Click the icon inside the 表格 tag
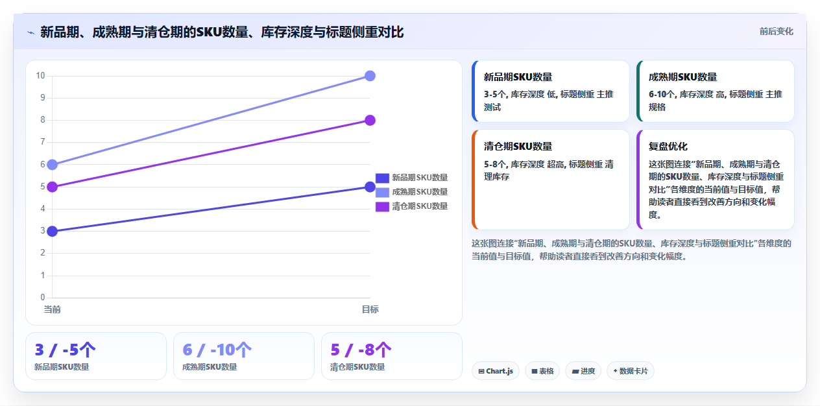This screenshot has height=406, width=820. click(x=535, y=372)
